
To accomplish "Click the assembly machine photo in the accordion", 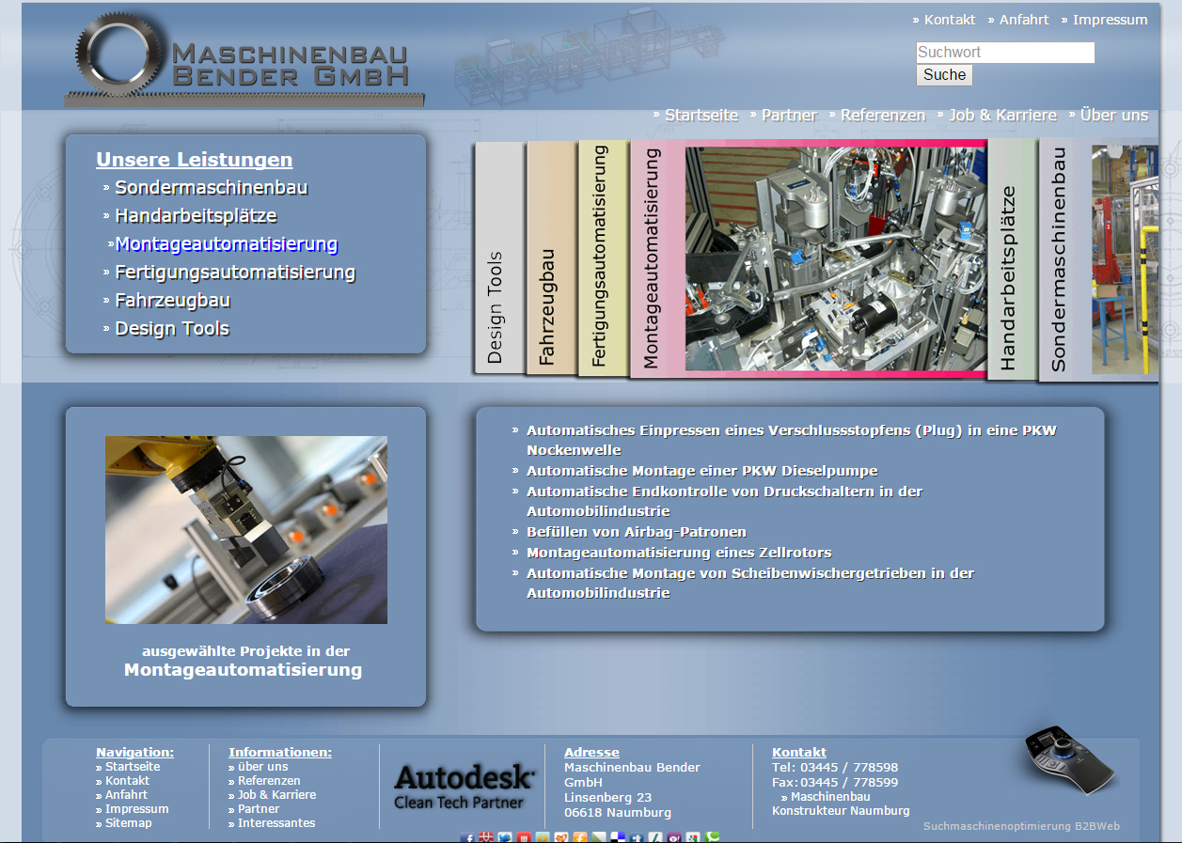I will tap(836, 258).
